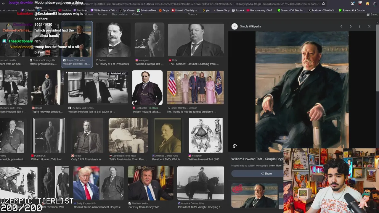Image resolution: width=379 pixels, height=213 pixels.
Task: Switch to the Videos search tab
Action: pos(89,14)
